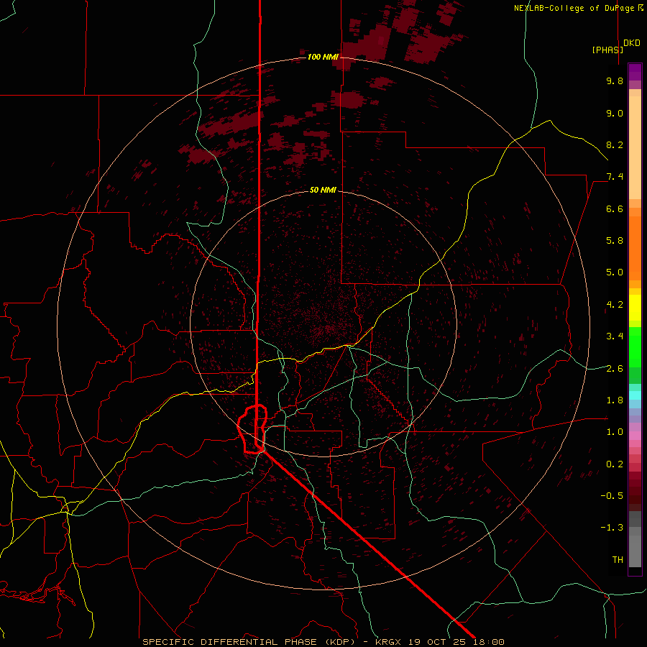The width and height of the screenshot is (647, 647).
Task: Select the 5.8 legend value
Action: (x=615, y=241)
